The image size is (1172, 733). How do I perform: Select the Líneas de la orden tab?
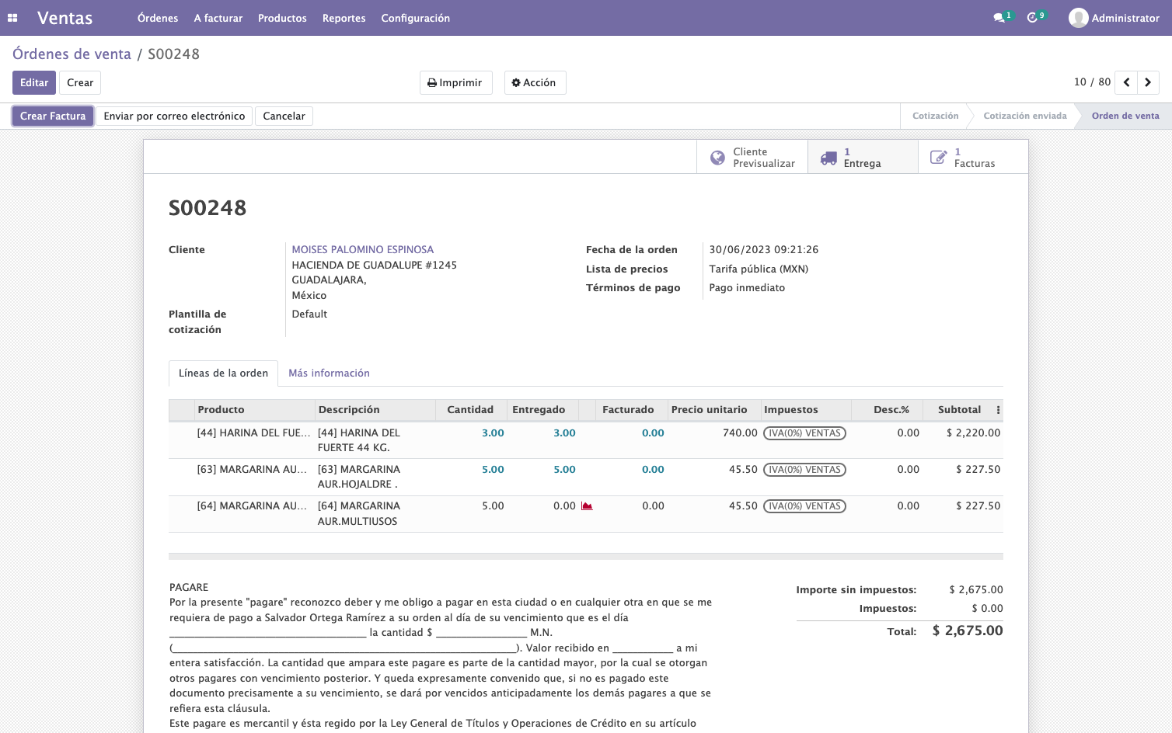[x=223, y=373]
